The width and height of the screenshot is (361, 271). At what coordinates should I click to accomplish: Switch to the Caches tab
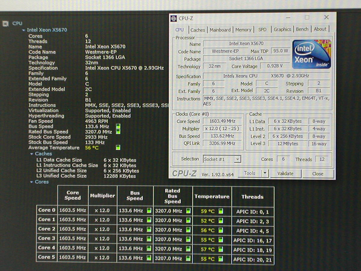point(198,30)
